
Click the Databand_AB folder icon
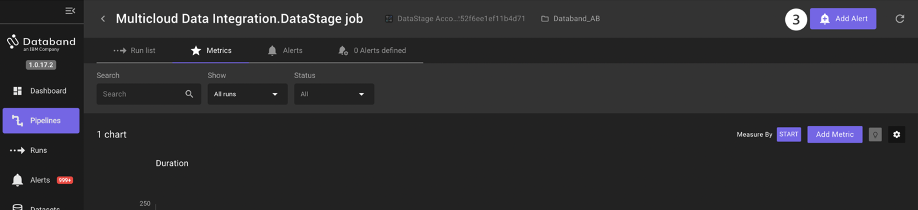point(545,19)
